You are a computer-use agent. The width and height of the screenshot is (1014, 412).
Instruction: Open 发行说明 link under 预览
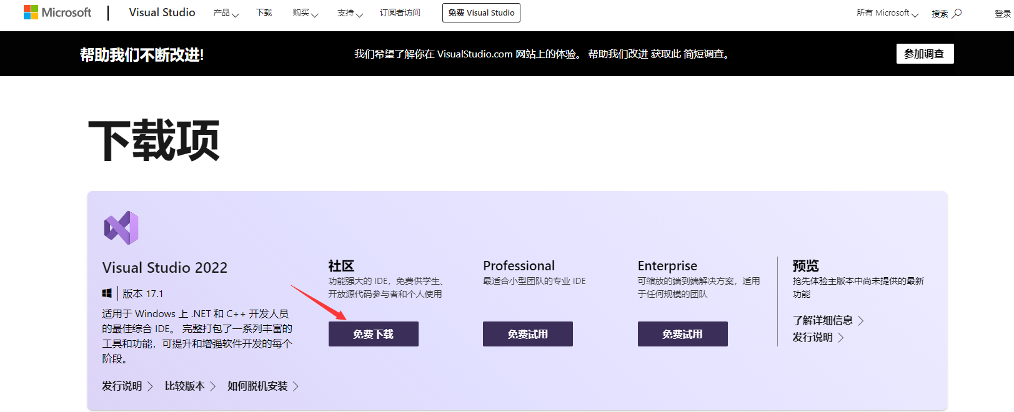pos(818,337)
